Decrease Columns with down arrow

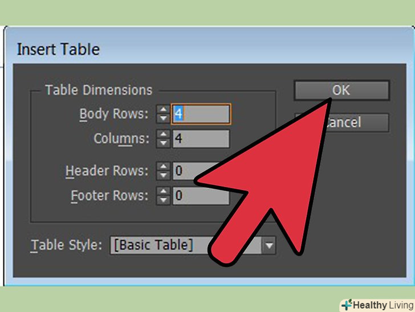click(x=163, y=143)
